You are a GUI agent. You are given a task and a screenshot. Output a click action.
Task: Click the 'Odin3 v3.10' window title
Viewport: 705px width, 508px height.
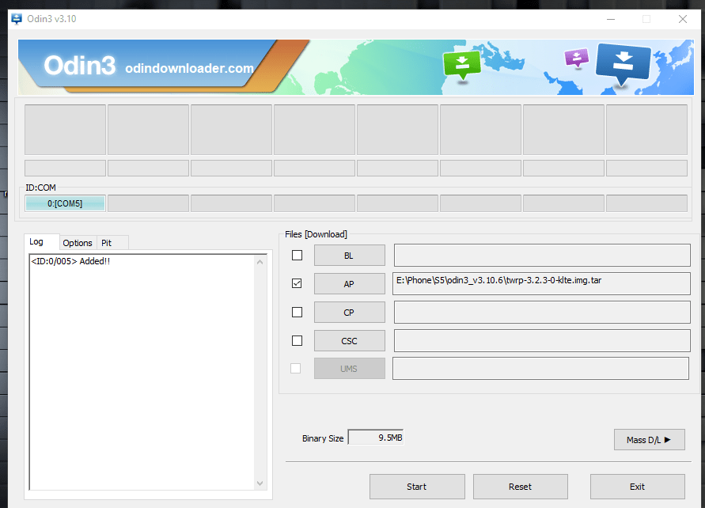click(51, 19)
